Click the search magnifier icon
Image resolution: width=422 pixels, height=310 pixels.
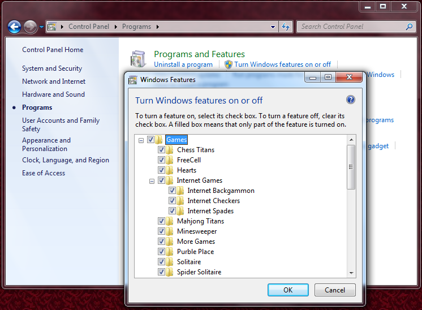click(409, 27)
